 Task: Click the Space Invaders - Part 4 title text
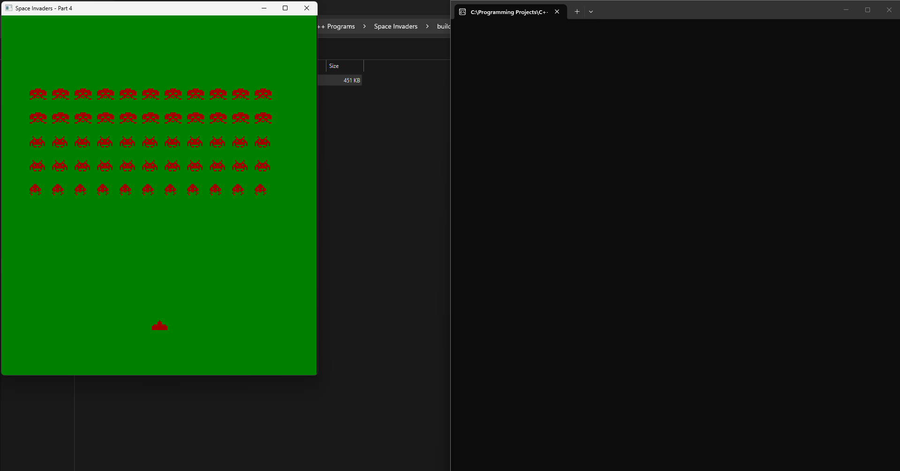tap(44, 8)
